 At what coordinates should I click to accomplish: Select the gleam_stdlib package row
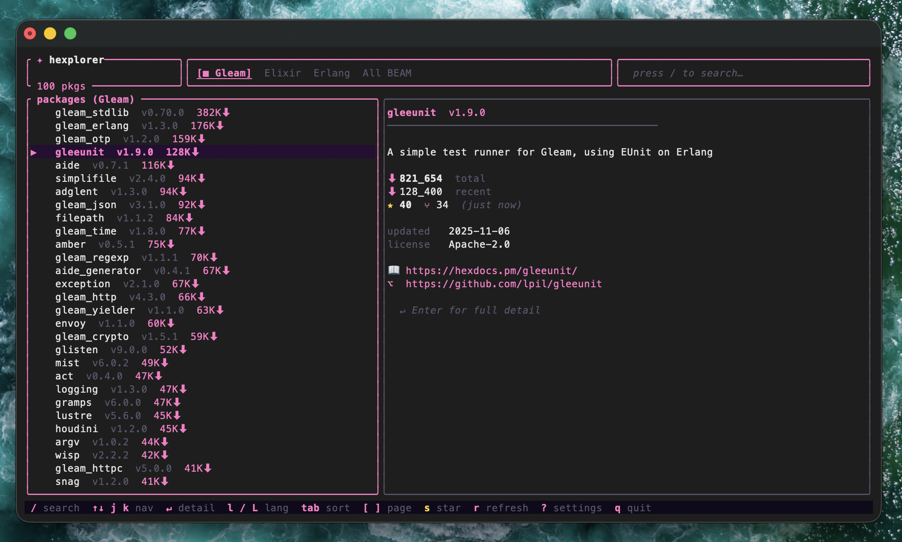pos(203,112)
